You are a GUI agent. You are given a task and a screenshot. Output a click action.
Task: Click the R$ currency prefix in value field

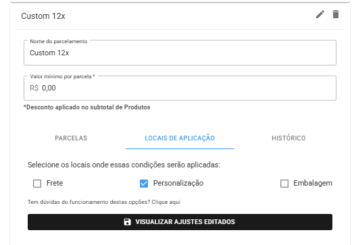click(34, 88)
